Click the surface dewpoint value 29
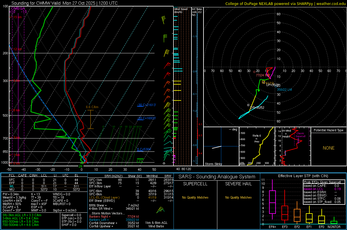 click(x=80, y=166)
